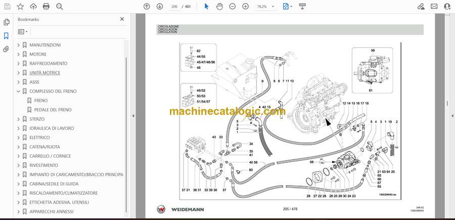455x220 pixels.
Task: Collapse the COMPLESSO DEL FRENO bookmark
Action: (19, 91)
